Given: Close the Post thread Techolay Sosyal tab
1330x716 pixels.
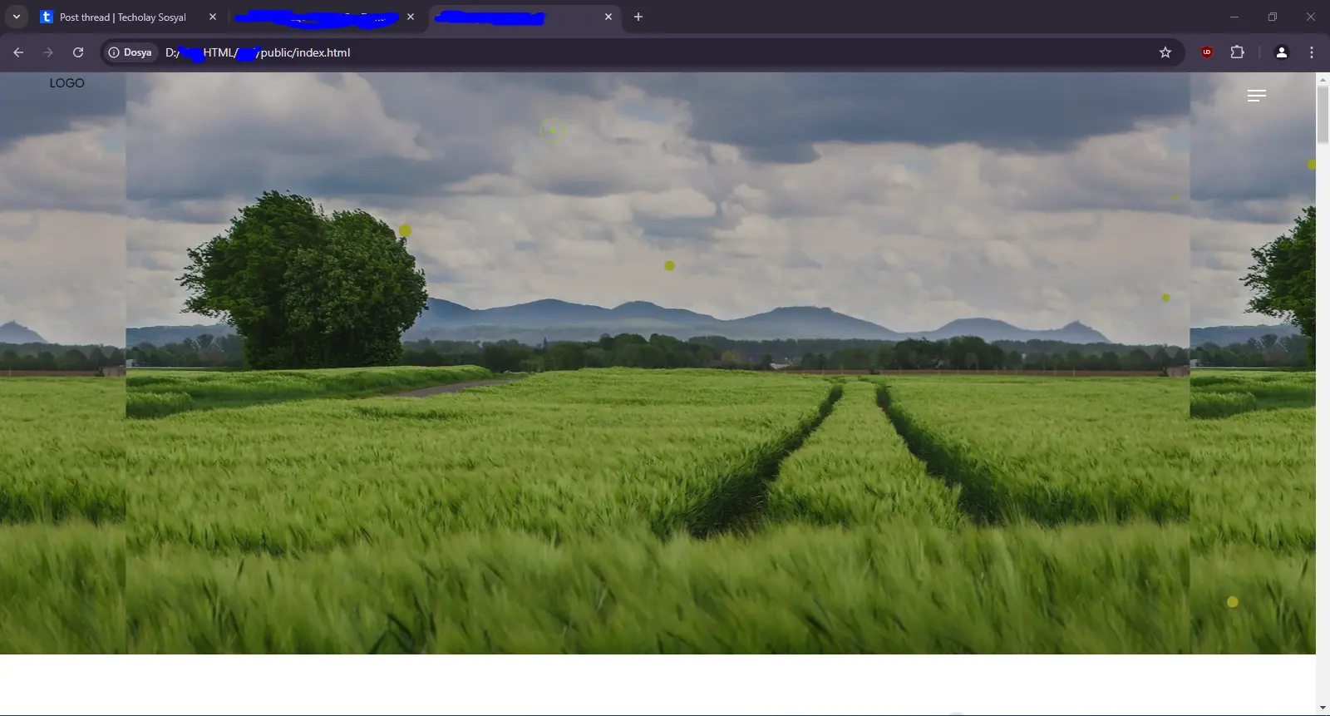Looking at the screenshot, I should 213,17.
